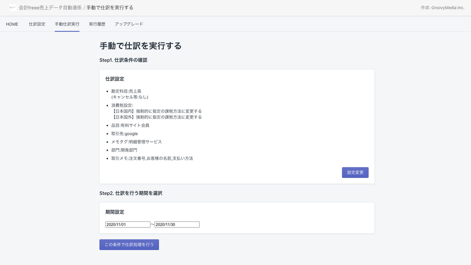The height and width of the screenshot is (265, 471).
Task: Click the この条件で仕訳処理を行う button
Action: tap(129, 244)
